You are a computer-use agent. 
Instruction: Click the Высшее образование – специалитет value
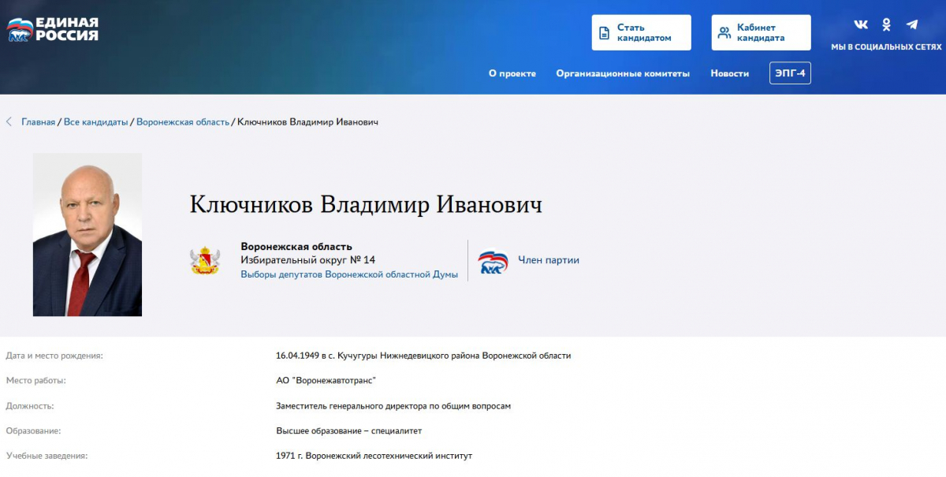(x=348, y=431)
